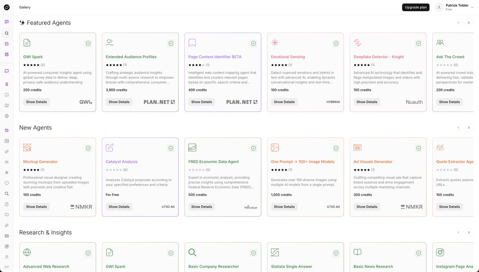Click the Featured Agents GWI Spark star rating

(x=31, y=65)
